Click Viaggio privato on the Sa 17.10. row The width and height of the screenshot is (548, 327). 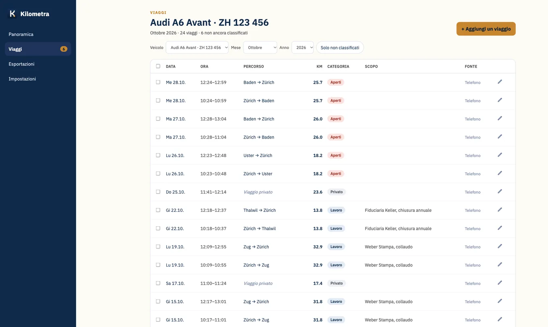point(258,284)
